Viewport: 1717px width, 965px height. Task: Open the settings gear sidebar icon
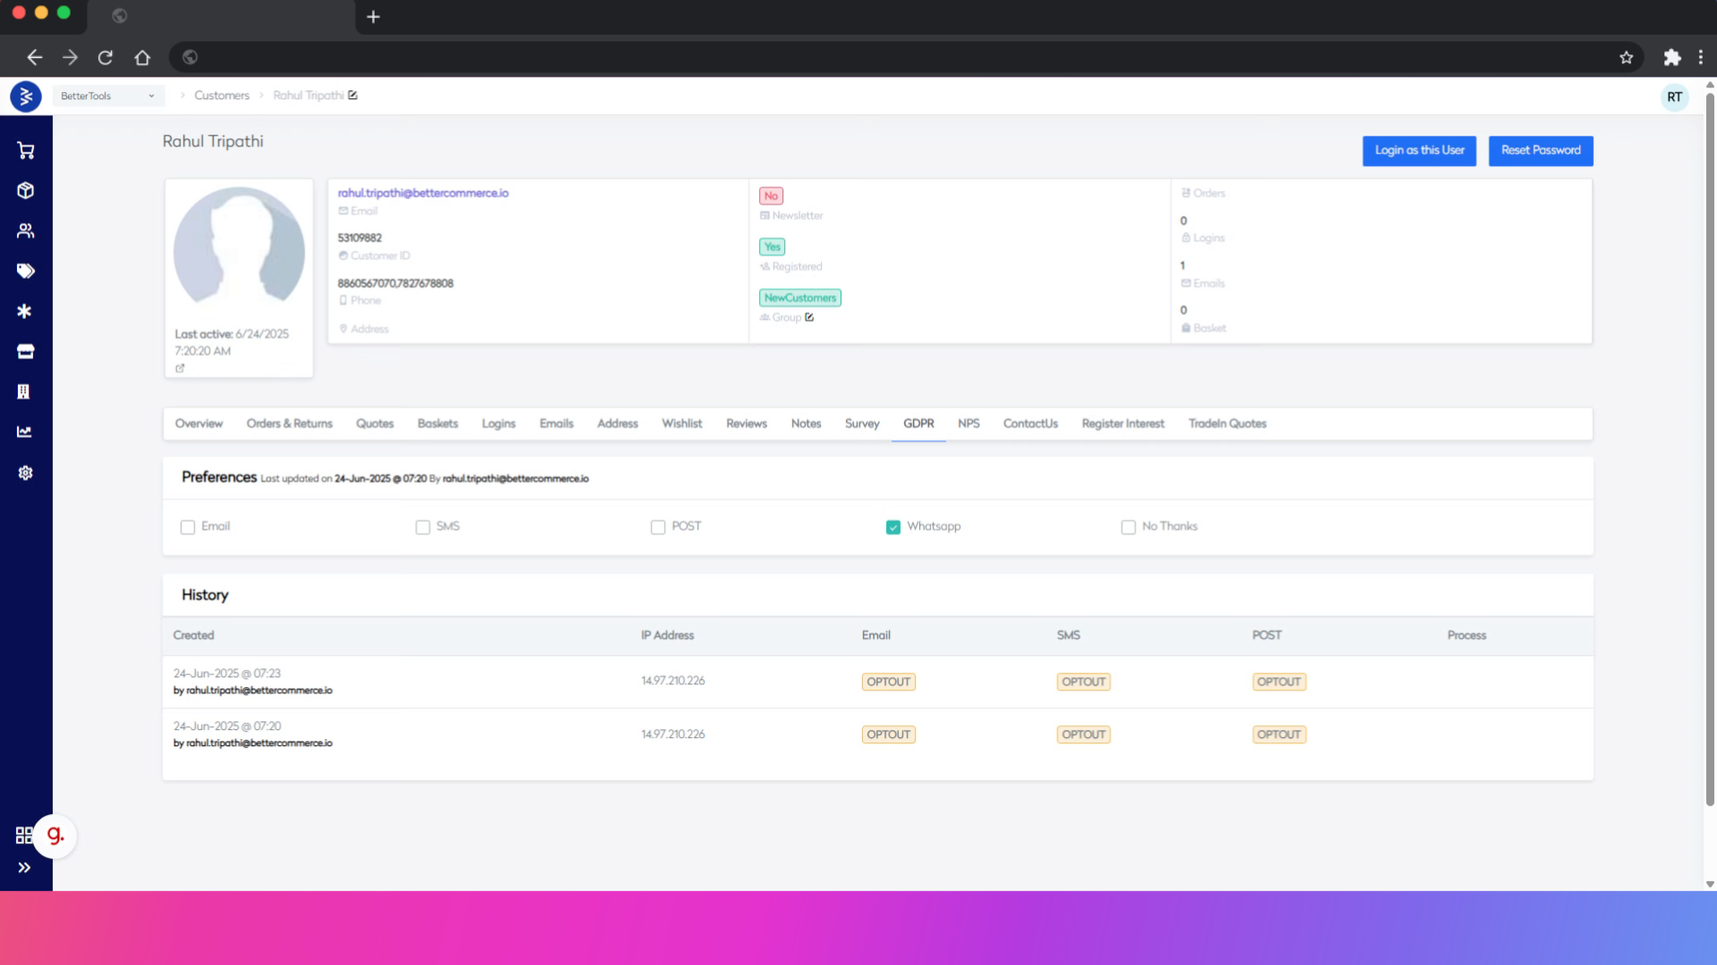click(x=25, y=473)
